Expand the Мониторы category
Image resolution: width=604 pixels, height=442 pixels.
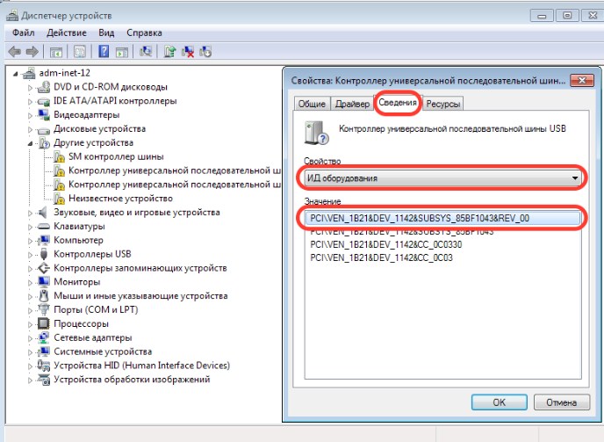tap(30, 282)
